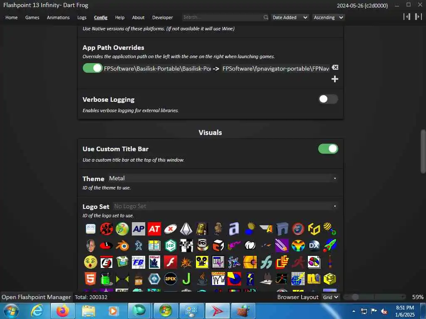Open the Logs tab
Screen dimensions: 426x319
(x=82, y=17)
